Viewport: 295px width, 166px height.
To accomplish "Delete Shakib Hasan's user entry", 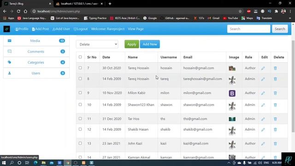I will pos(275,130).
